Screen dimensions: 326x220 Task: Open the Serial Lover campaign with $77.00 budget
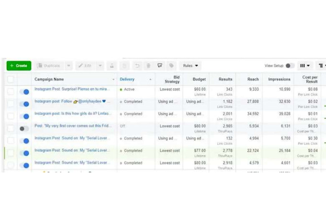click(72, 151)
